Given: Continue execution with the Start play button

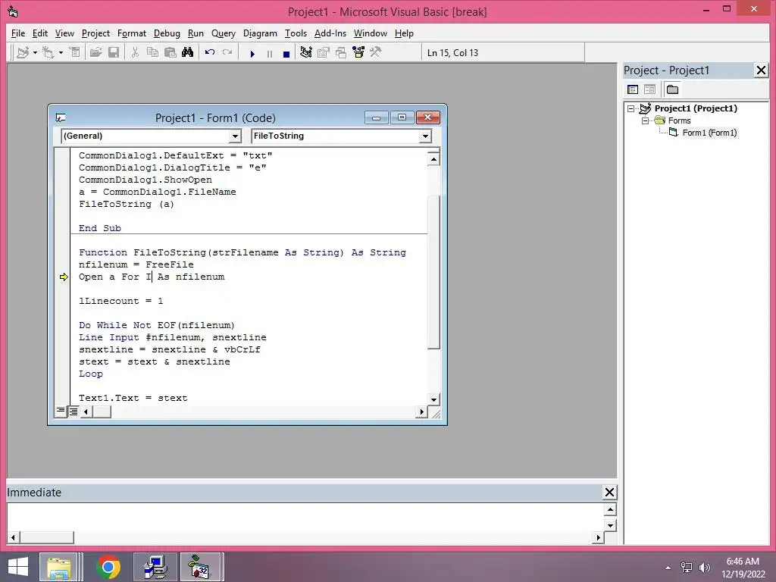Looking at the screenshot, I should (252, 54).
